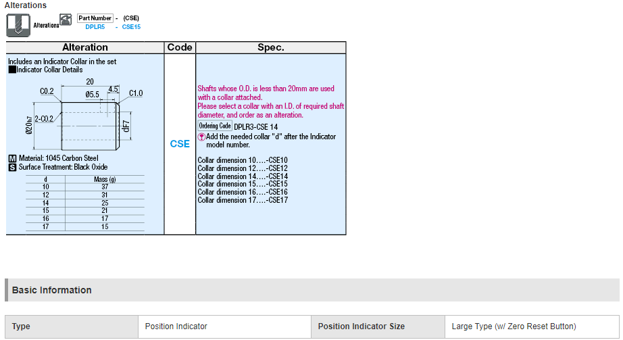Screen dimensions: 623x340
Task: Click 'Add the needed collar "d"' tip text
Action: coord(271,141)
